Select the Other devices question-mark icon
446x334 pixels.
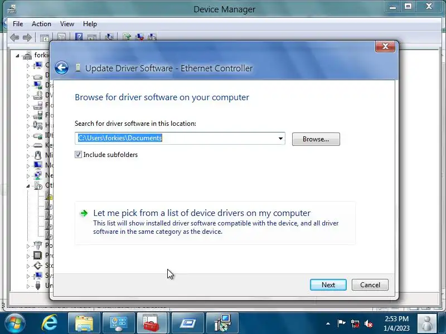[38, 186]
